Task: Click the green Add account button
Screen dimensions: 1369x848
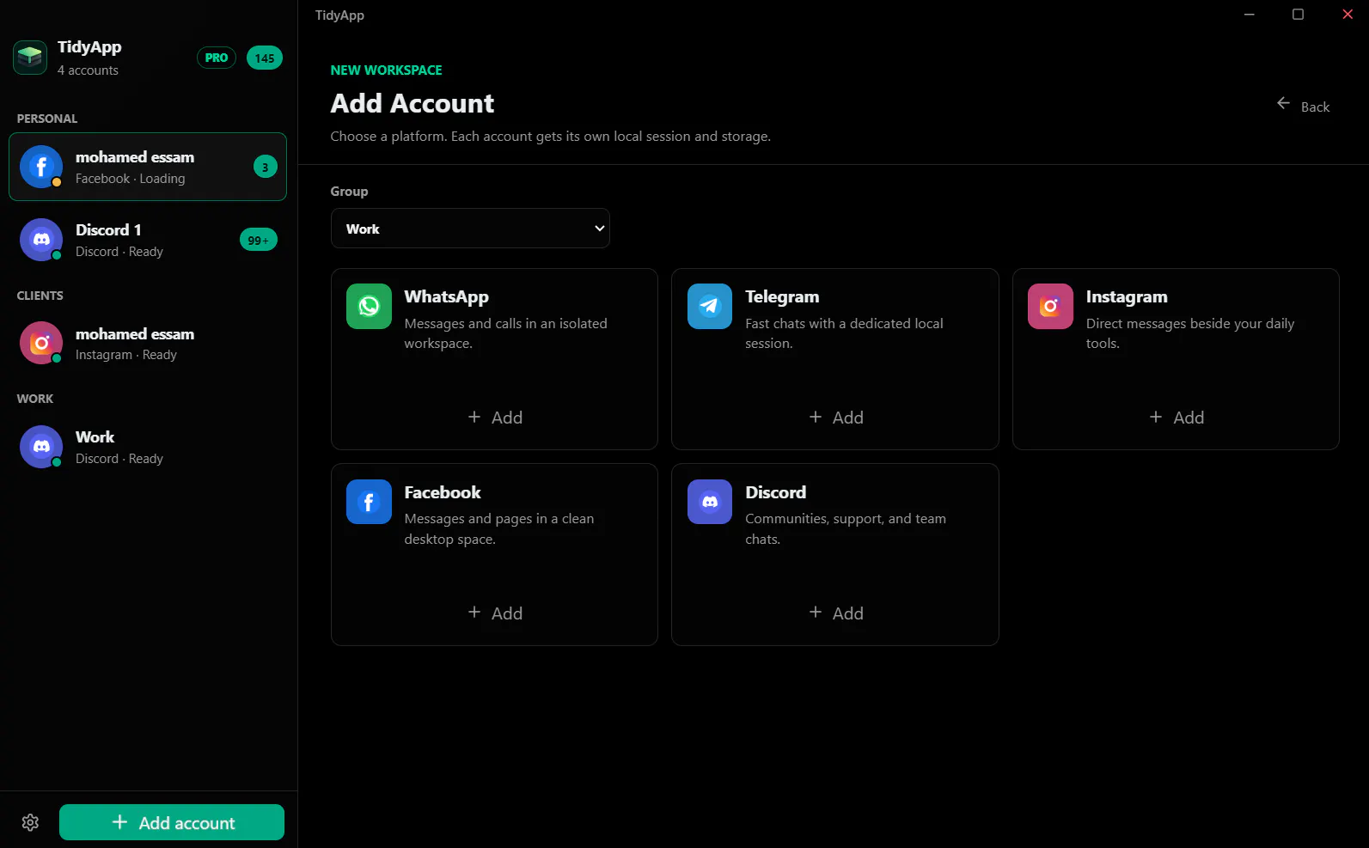Action: click(x=172, y=822)
